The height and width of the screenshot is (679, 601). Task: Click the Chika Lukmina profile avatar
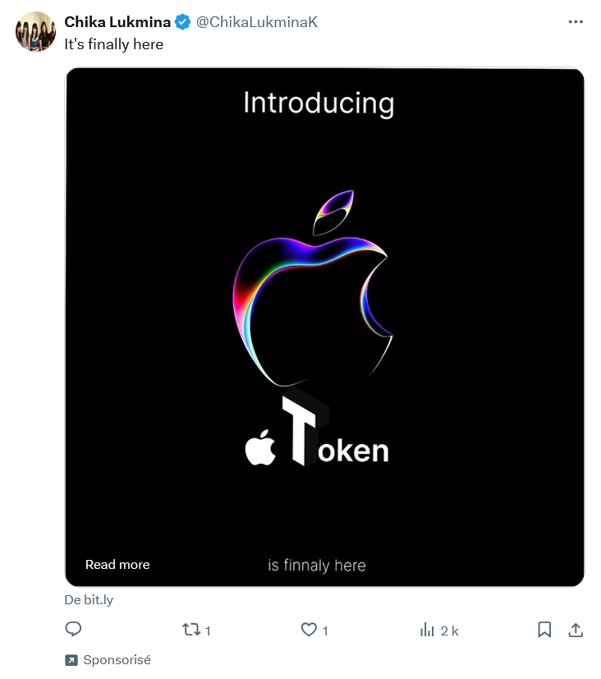[x=35, y=32]
